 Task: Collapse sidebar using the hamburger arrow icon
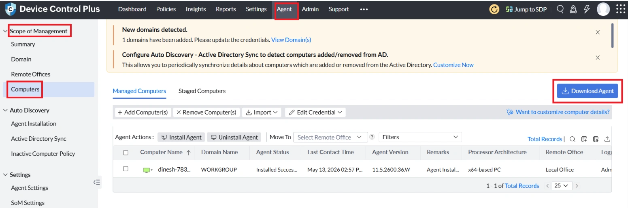[97, 182]
